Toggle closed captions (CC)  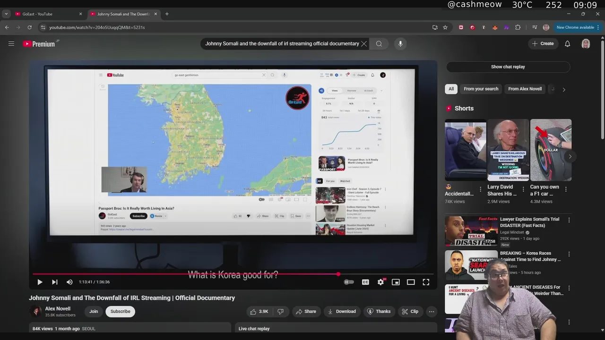click(x=365, y=282)
